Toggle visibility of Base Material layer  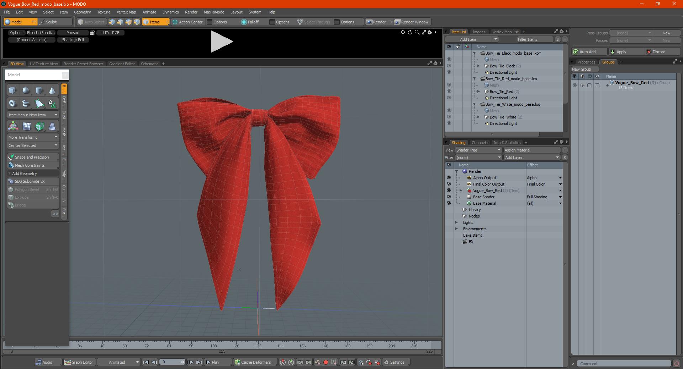click(449, 203)
